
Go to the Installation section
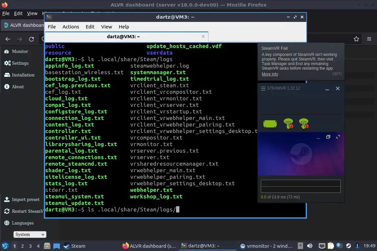[x=19, y=75]
